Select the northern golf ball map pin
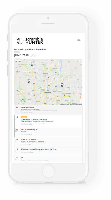Screen dimensions: 111x200 point(32,64)
